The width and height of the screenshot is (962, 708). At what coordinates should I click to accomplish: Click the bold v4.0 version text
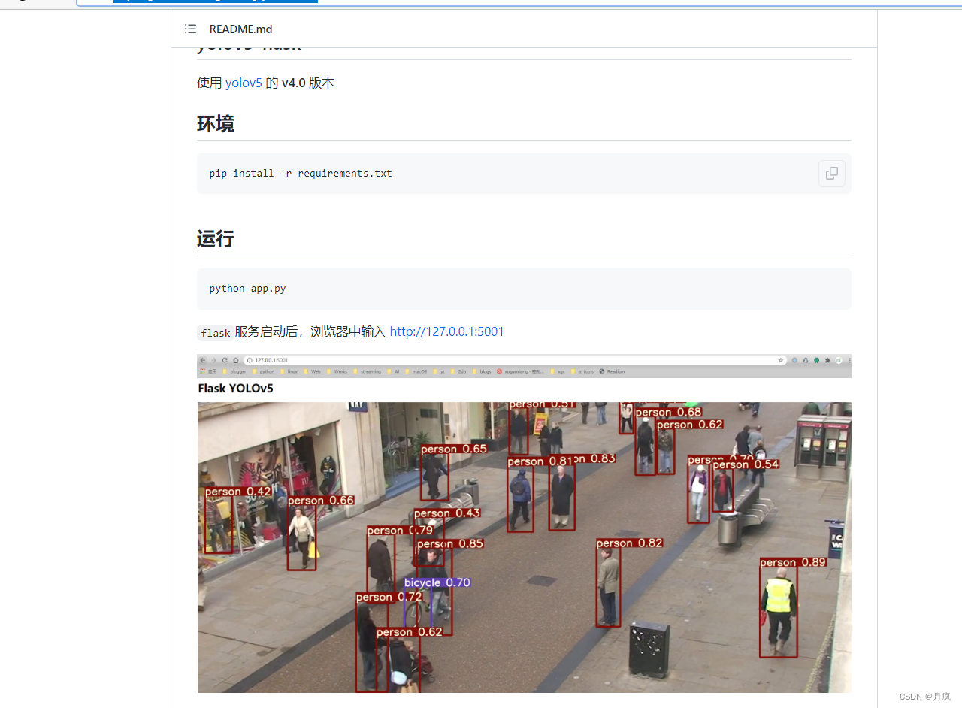(294, 83)
